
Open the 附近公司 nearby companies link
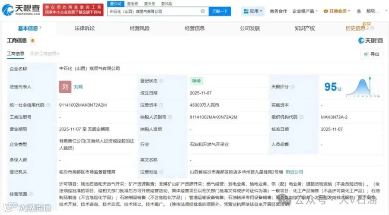tap(294, 172)
